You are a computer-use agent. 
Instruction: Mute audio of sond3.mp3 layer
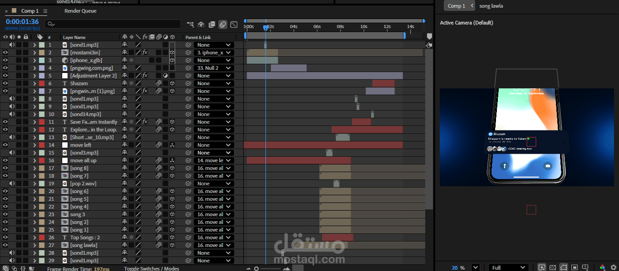pyautogui.click(x=12, y=153)
